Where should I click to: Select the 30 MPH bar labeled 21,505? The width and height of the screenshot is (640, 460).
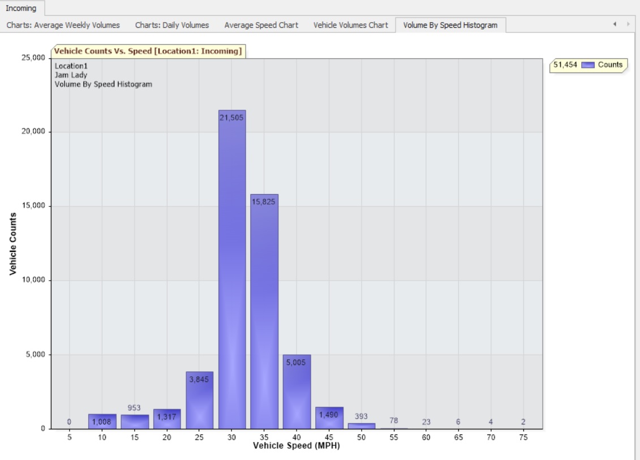(232, 269)
